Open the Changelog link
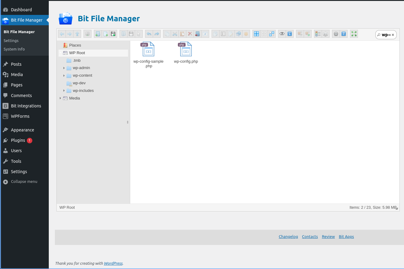 click(x=288, y=236)
